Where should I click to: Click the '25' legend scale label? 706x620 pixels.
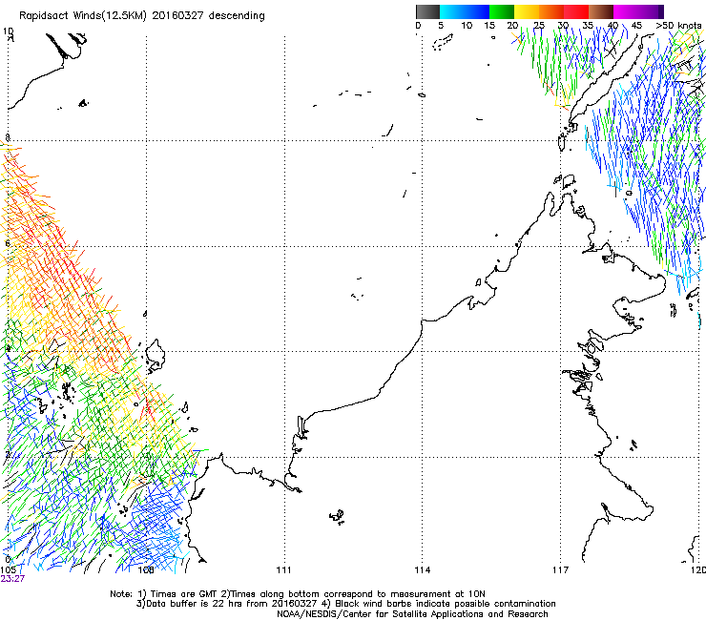tap(538, 25)
